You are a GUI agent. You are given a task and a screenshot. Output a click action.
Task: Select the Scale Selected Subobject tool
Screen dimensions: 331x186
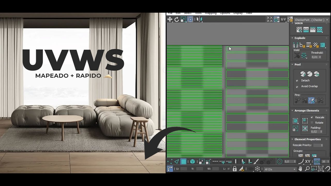tap(183, 19)
